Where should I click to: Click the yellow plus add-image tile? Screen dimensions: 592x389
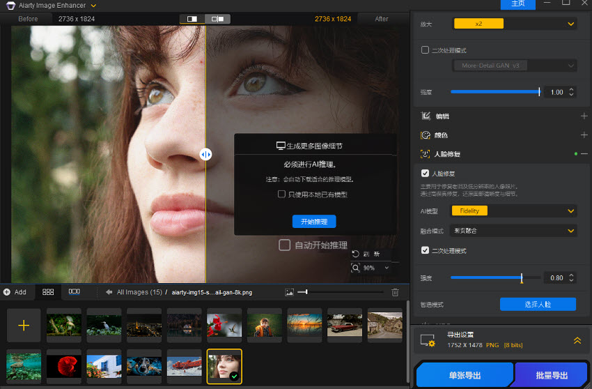pos(24,325)
